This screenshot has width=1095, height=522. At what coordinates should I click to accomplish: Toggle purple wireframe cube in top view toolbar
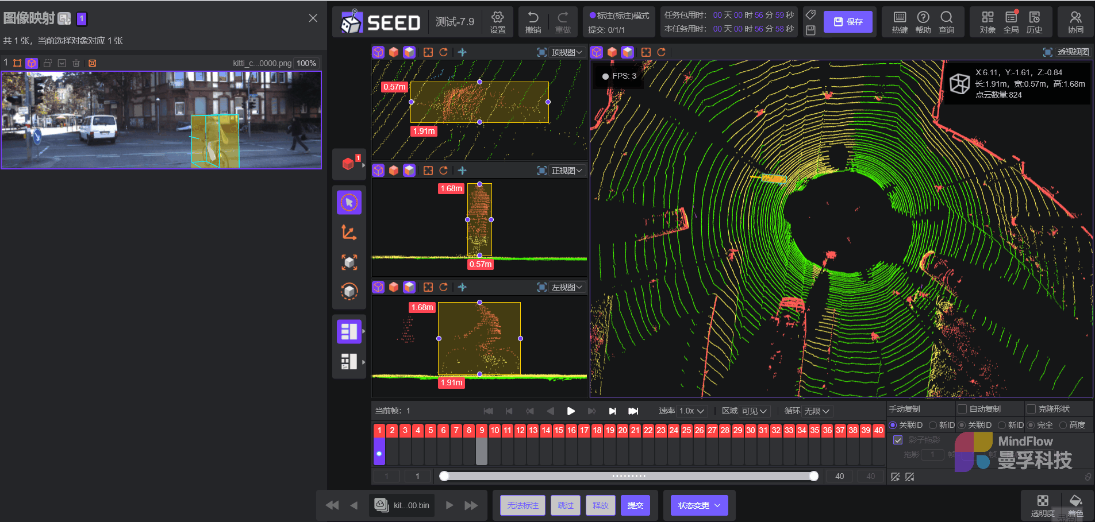(378, 52)
